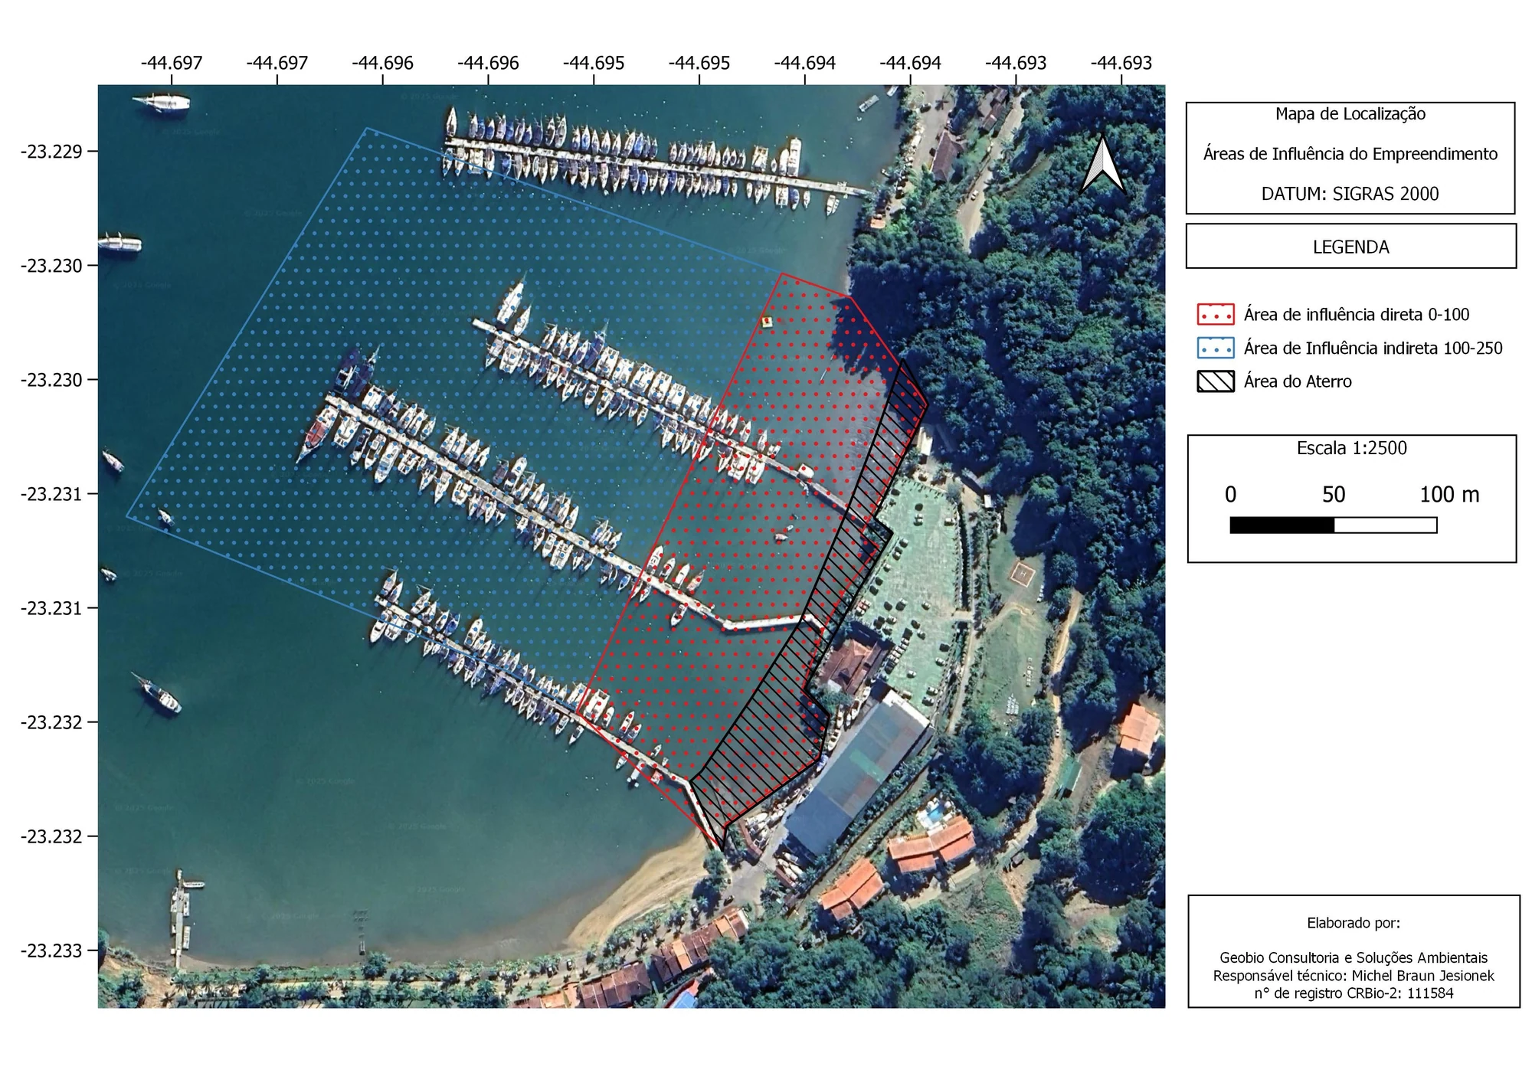The height and width of the screenshot is (1083, 1532).
Task: Click the "Área de Influência indireta 100-250" label
Action: pos(1373,348)
